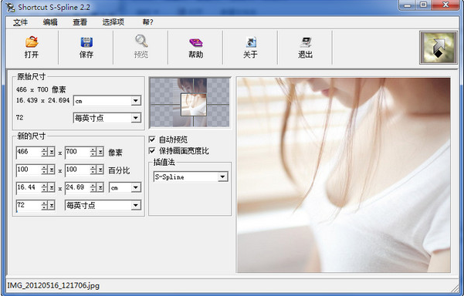Click the single-arrow spinner of the 24.69 field

93,187
